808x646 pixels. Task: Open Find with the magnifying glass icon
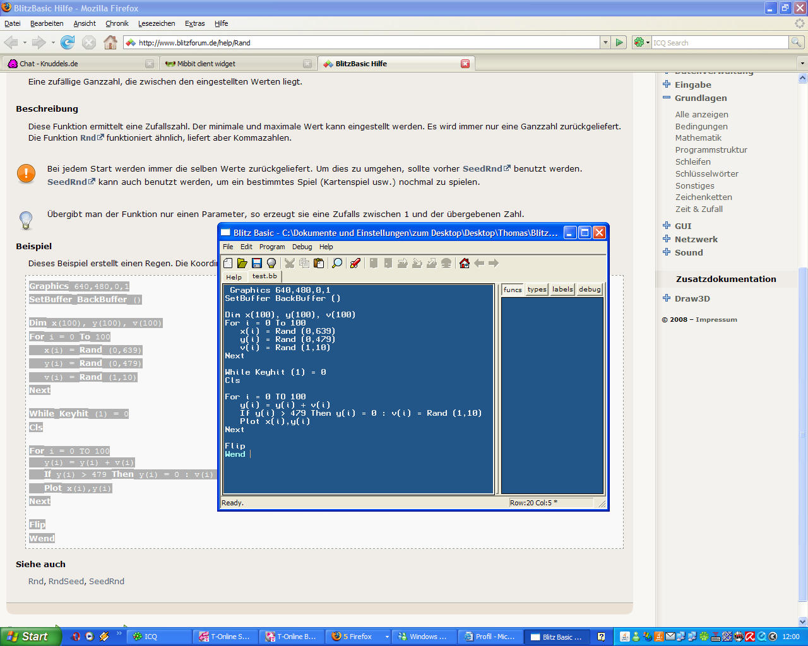tap(337, 263)
